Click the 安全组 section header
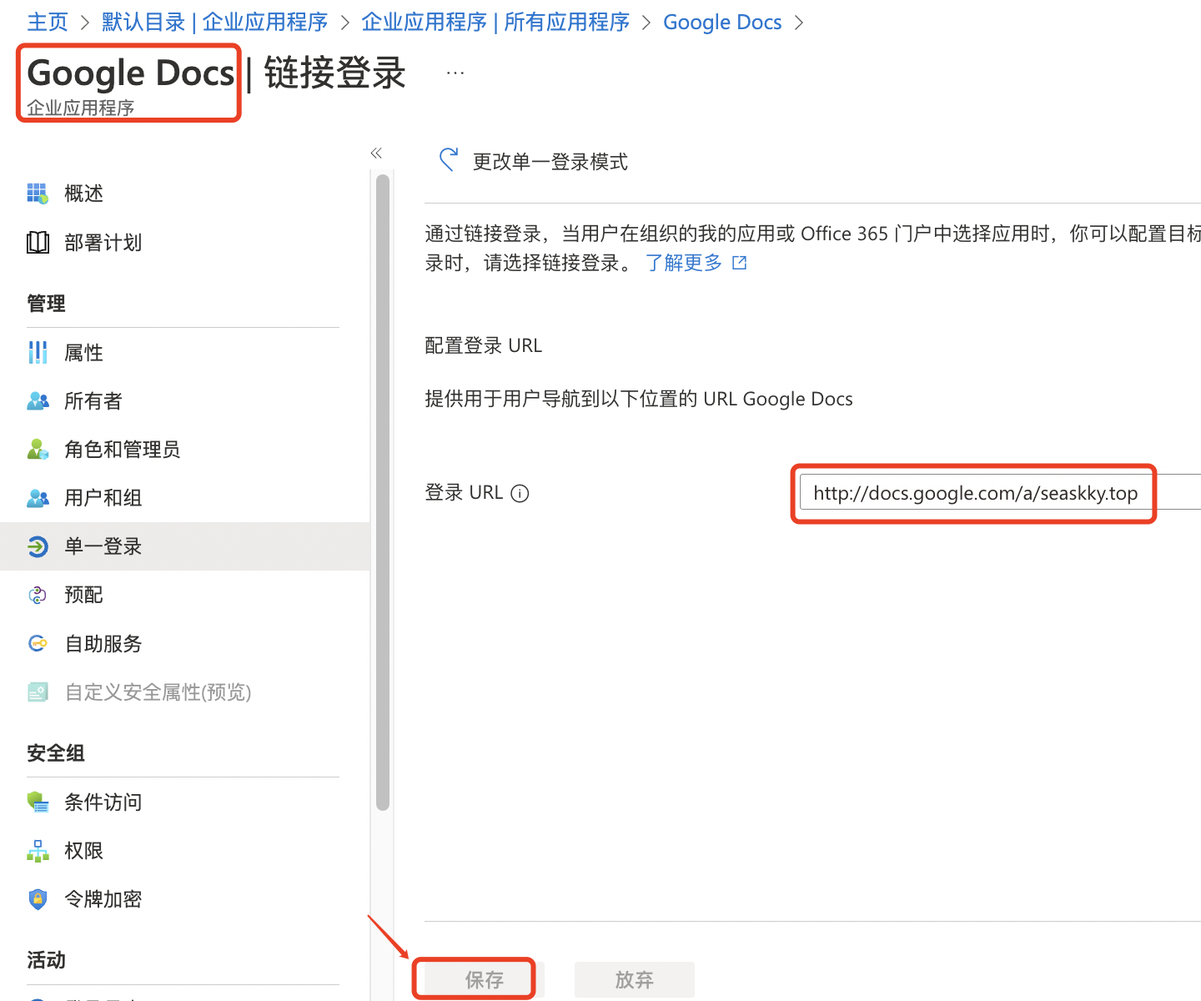 click(x=56, y=753)
